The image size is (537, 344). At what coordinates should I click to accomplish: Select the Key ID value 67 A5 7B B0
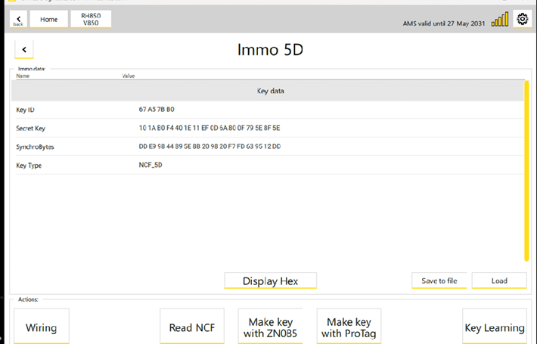(x=157, y=110)
